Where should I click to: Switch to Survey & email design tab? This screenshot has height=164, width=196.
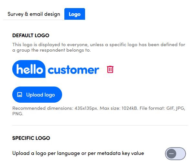tap(34, 14)
